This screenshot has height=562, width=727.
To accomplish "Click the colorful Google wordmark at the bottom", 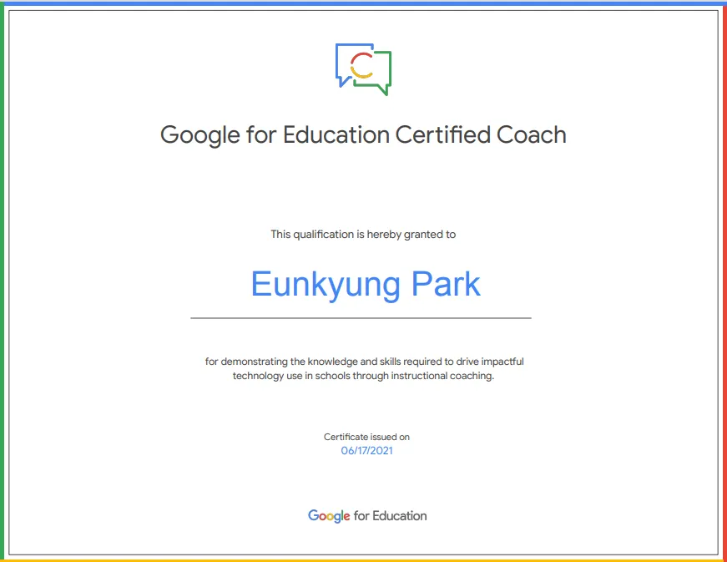I will [329, 516].
